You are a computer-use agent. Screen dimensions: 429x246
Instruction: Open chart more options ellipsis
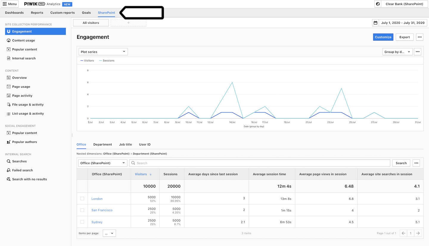[418, 52]
